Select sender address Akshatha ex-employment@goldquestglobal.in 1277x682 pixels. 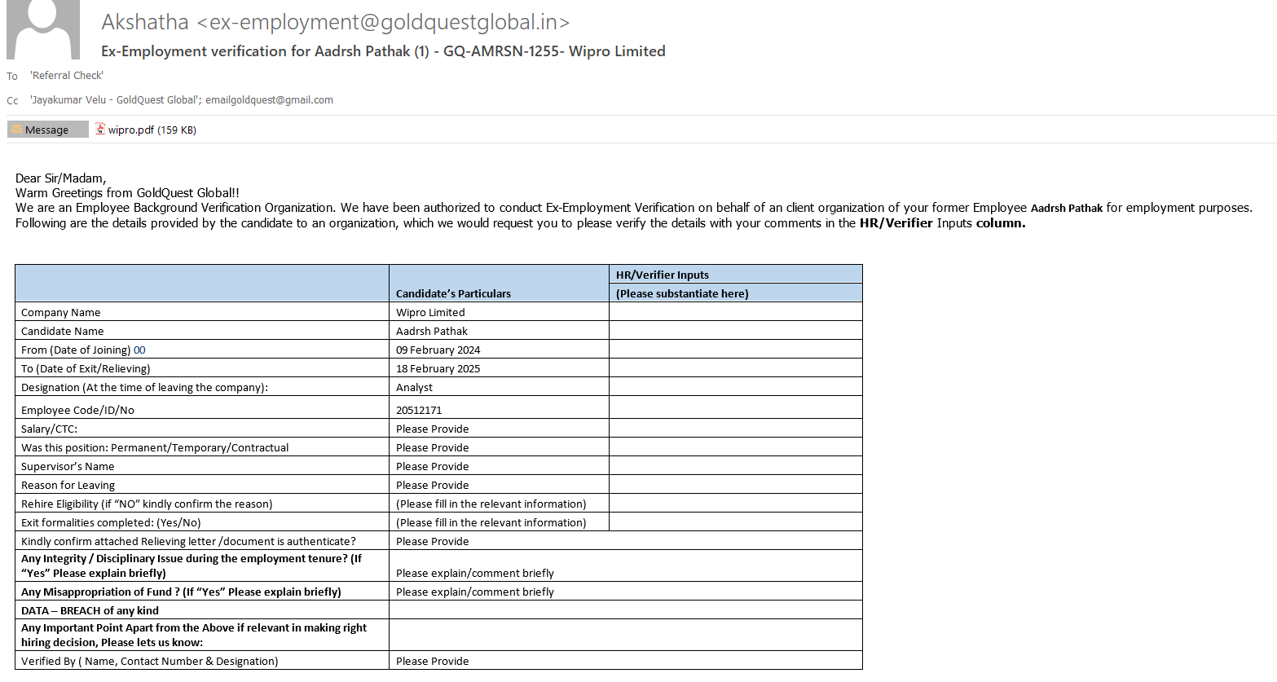pos(336,22)
